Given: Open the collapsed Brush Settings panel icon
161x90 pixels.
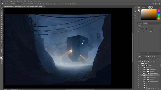Looking at the screenshot, I should tap(135, 15).
